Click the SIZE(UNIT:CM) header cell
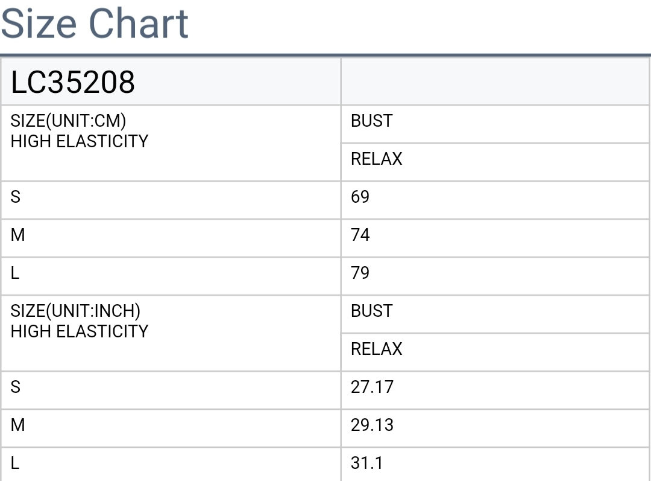The image size is (651, 481). [171, 143]
